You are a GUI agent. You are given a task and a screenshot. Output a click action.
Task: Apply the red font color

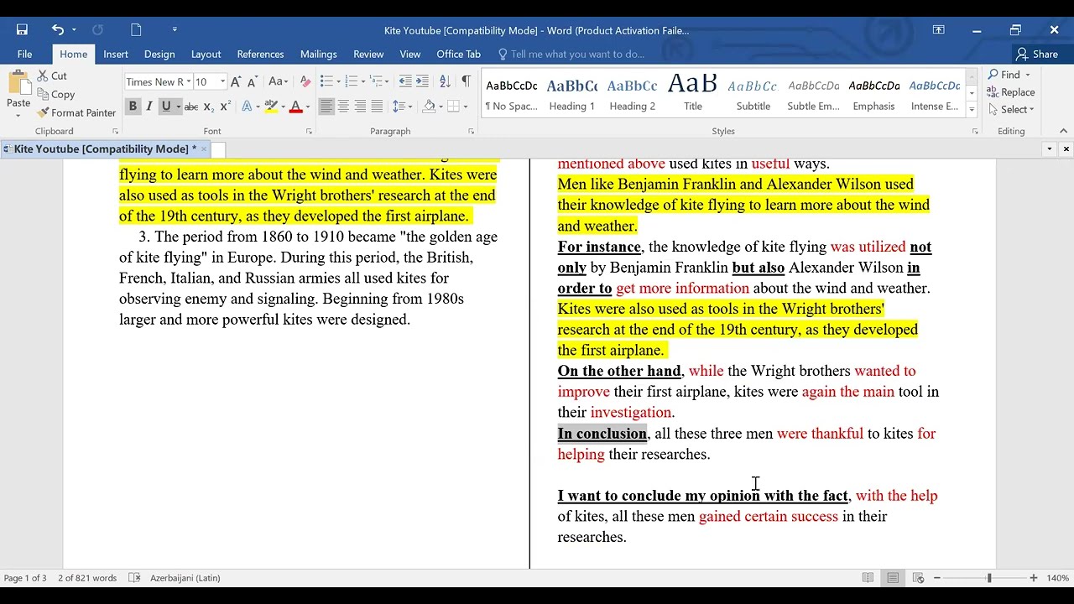(295, 107)
